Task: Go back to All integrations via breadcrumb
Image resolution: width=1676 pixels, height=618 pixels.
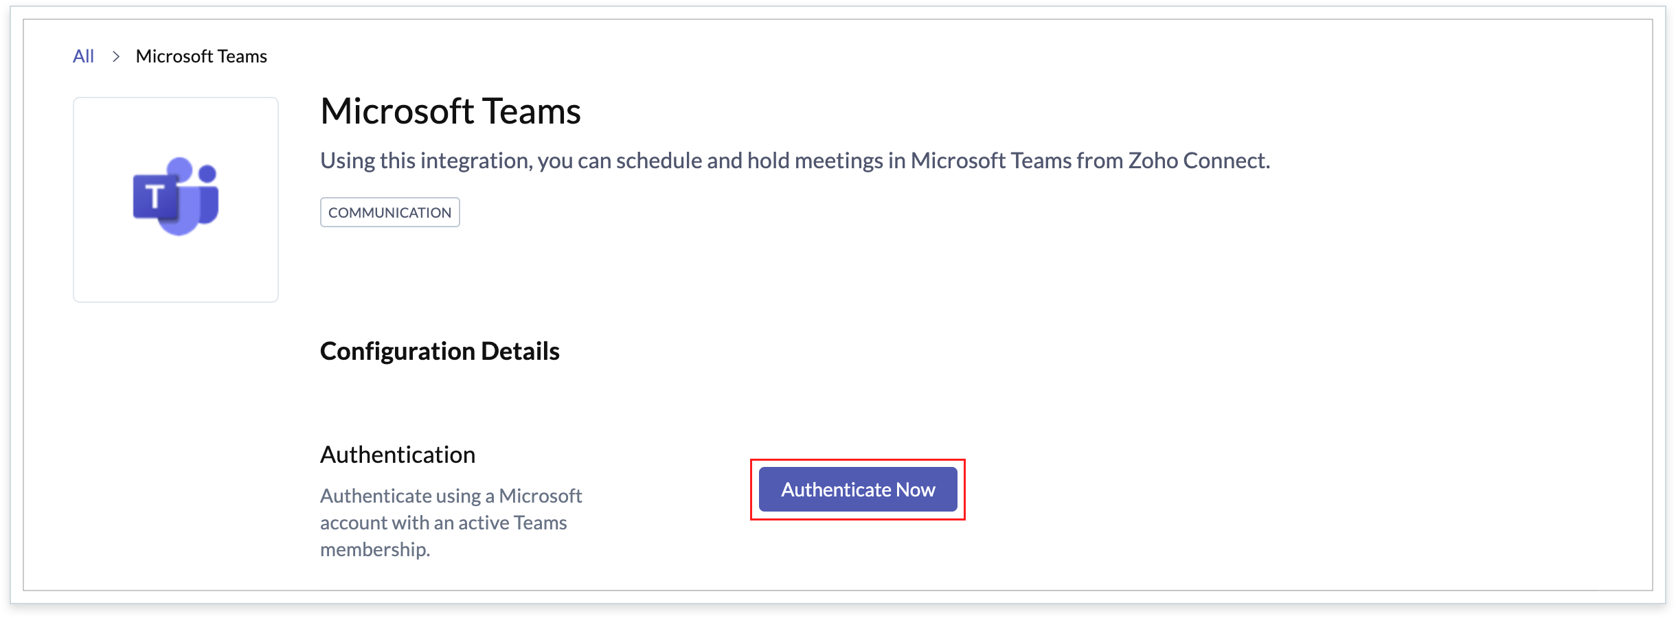Action: tap(83, 56)
